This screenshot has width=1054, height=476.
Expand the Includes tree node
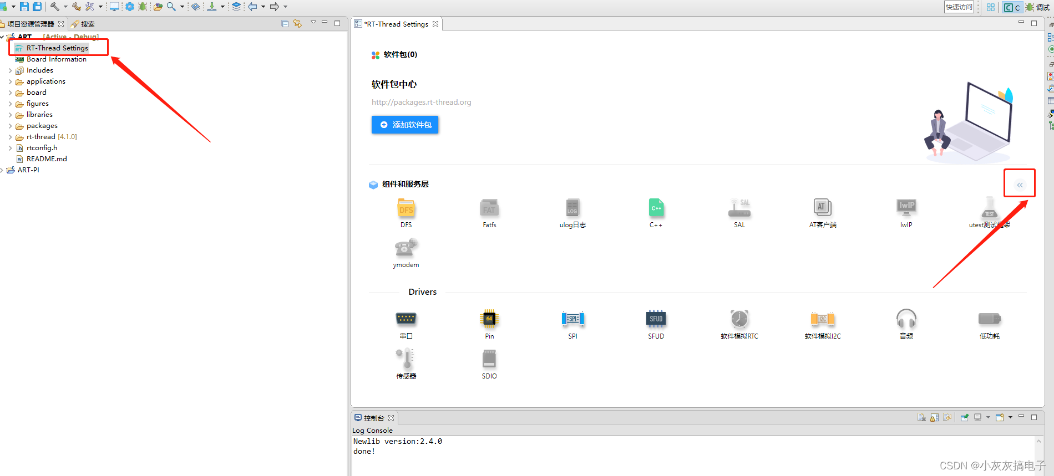point(10,70)
